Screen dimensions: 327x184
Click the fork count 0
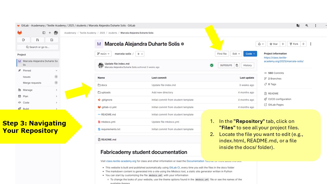click(303, 44)
